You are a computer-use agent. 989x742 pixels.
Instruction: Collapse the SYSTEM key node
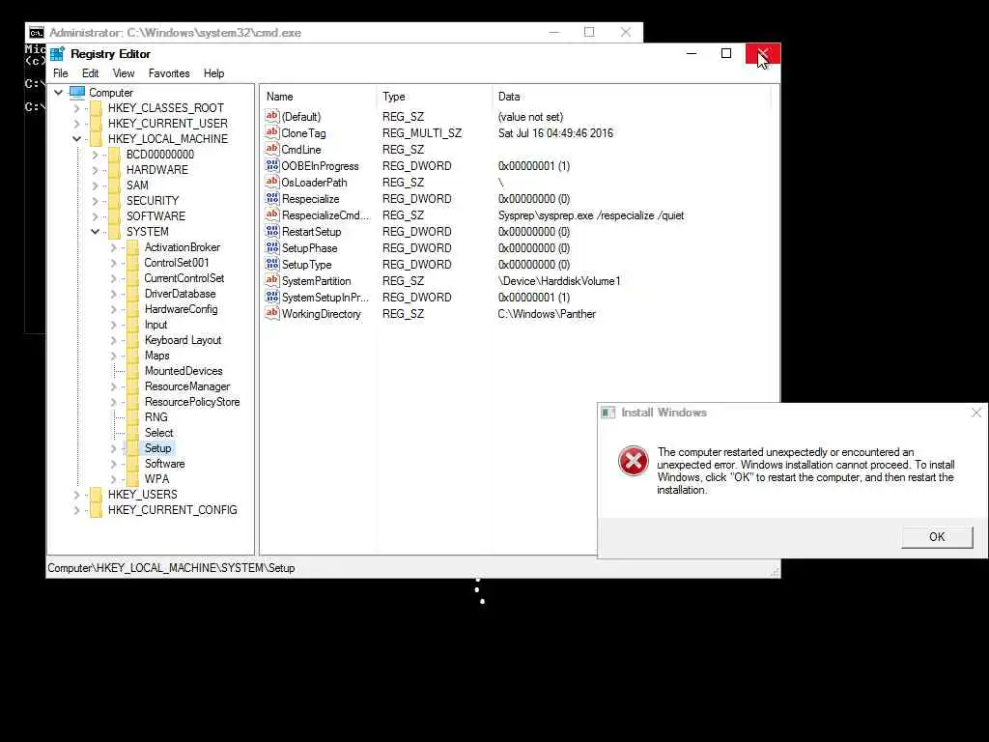[x=96, y=232]
